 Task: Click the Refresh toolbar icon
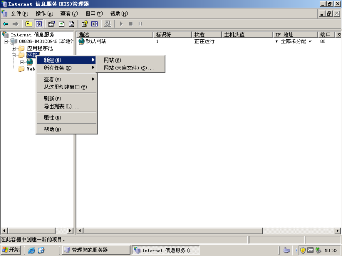click(x=61, y=24)
